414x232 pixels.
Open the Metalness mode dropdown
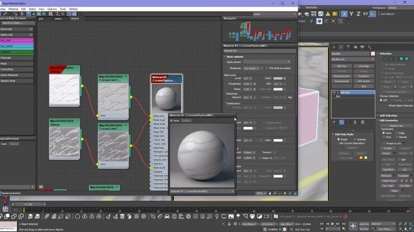tap(252, 68)
